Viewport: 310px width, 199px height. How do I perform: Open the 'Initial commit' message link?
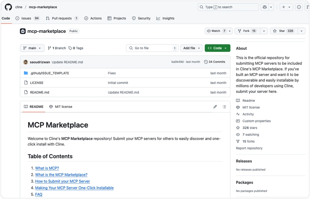pyautogui.click(x=118, y=82)
